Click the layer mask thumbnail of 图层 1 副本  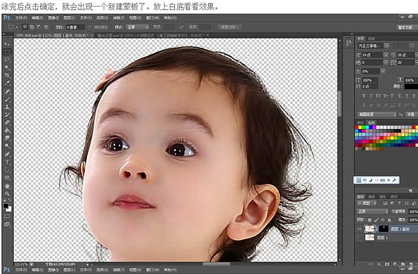coord(384,229)
